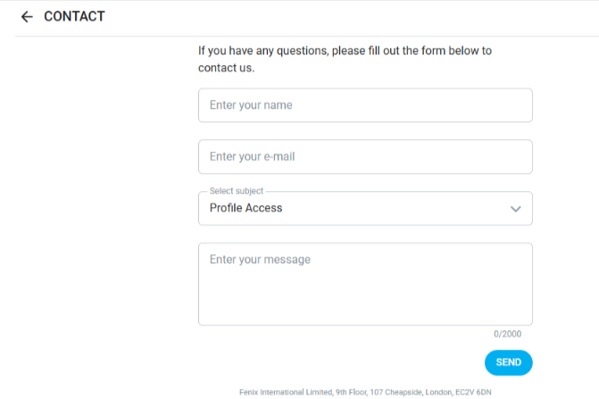Click the introductory 'If you have any questions' text

(x=345, y=59)
